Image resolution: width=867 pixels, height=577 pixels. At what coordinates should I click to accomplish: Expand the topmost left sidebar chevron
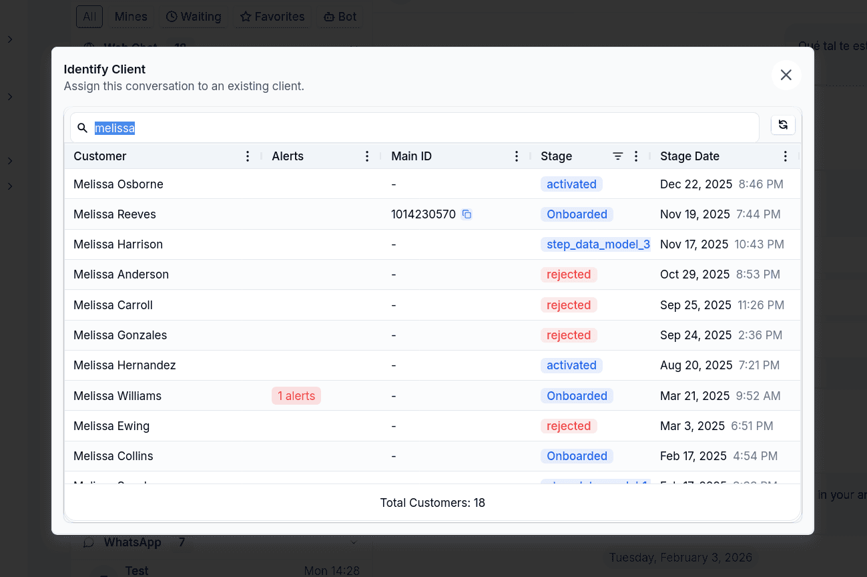pyautogui.click(x=9, y=39)
